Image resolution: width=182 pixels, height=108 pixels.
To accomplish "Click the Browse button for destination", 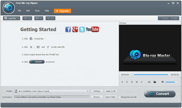I will click(x=97, y=97).
